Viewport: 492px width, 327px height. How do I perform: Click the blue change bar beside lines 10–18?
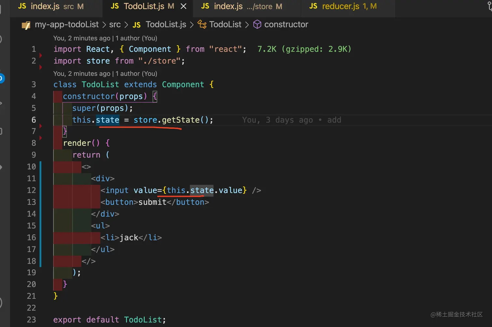[x=40, y=214]
